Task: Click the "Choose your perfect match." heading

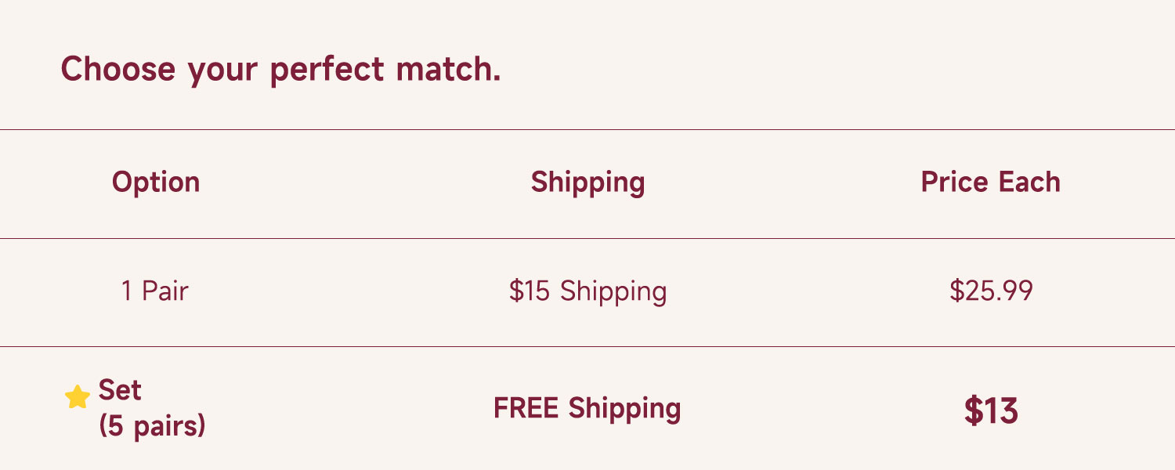Action: click(280, 69)
